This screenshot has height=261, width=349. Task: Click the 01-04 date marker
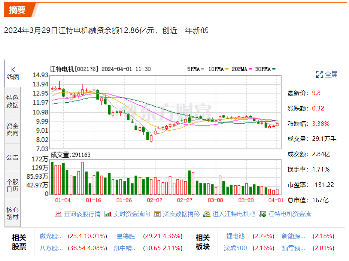[x=63, y=200]
